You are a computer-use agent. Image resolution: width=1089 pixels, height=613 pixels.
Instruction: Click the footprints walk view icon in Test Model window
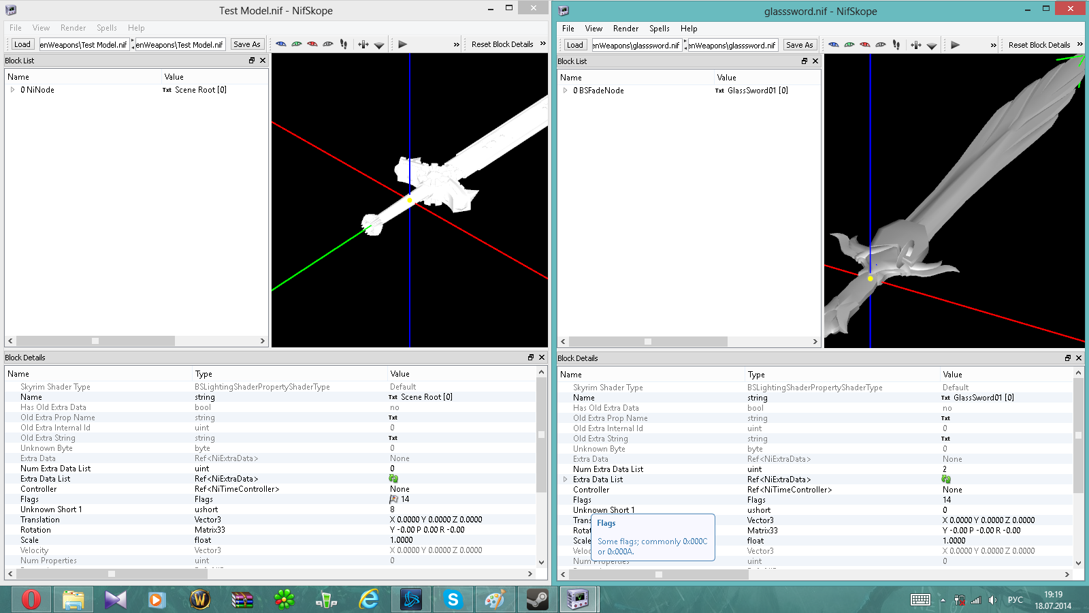pos(344,44)
